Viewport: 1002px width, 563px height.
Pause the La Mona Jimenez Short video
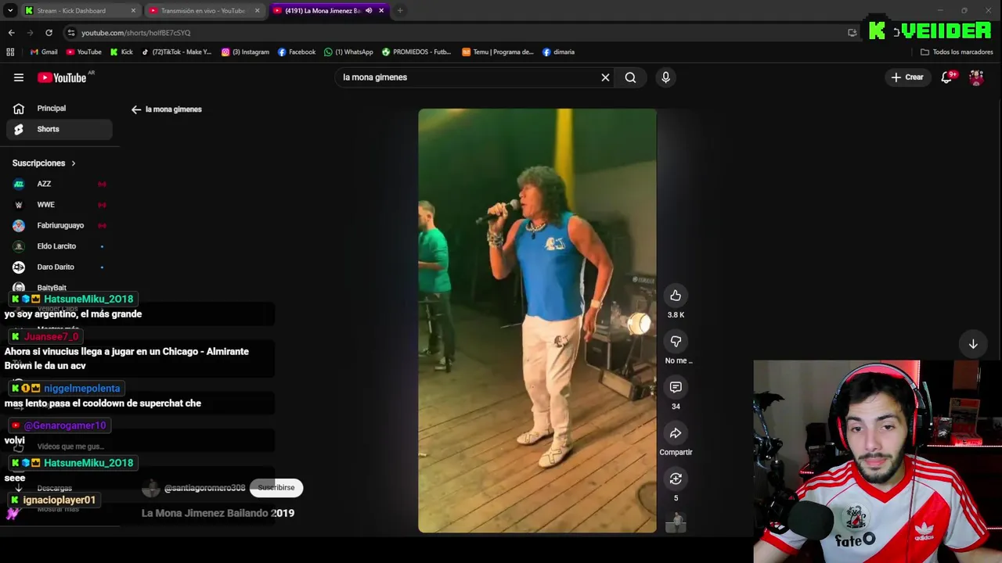(537, 321)
